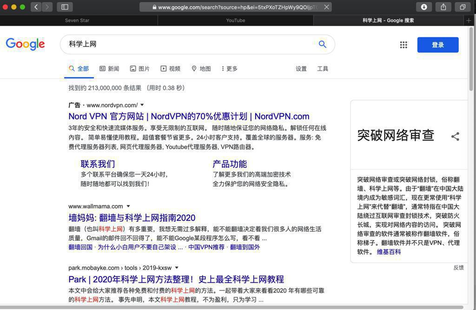Click the 突破网络审查 panel heading
This screenshot has width=476, height=310.
pos(396,135)
